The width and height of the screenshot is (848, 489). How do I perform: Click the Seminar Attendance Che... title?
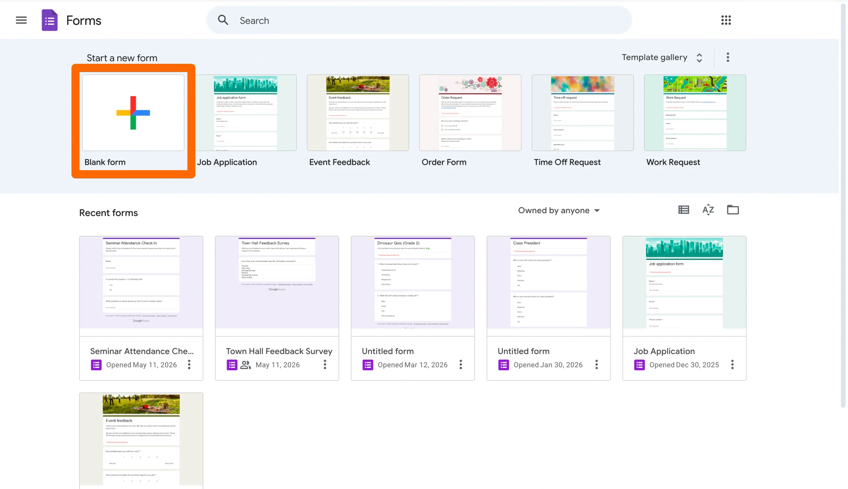point(142,351)
